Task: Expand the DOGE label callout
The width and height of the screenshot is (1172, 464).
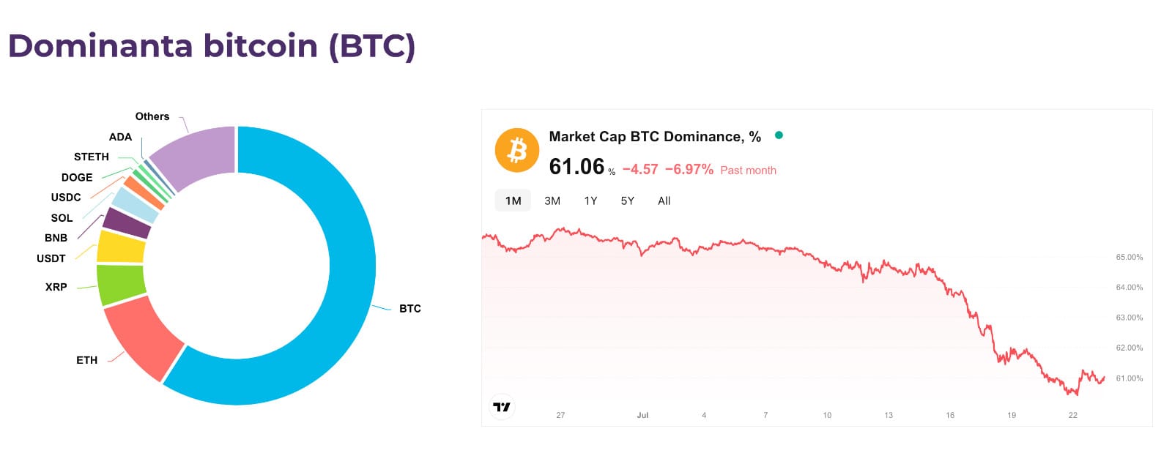Action: (76, 177)
